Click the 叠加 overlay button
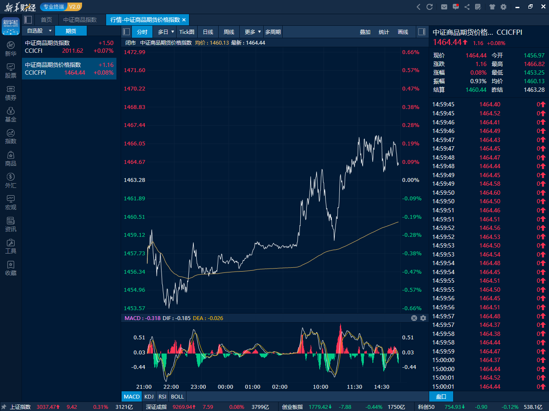The image size is (549, 411). pos(365,32)
